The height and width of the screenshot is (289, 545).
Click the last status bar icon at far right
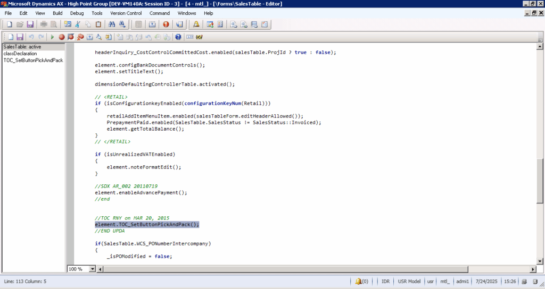pos(535,282)
